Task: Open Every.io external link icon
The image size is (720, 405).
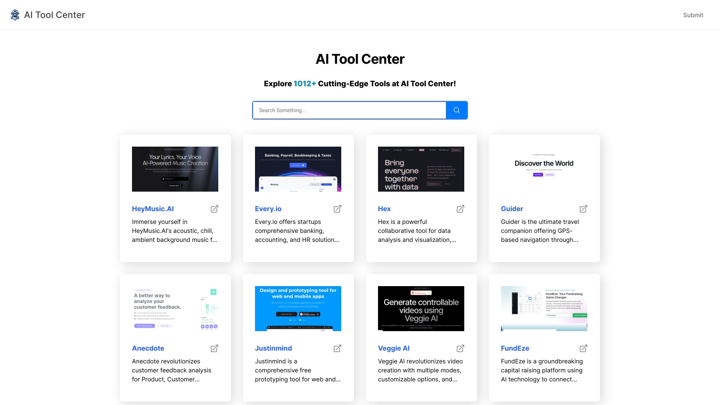Action: click(337, 208)
